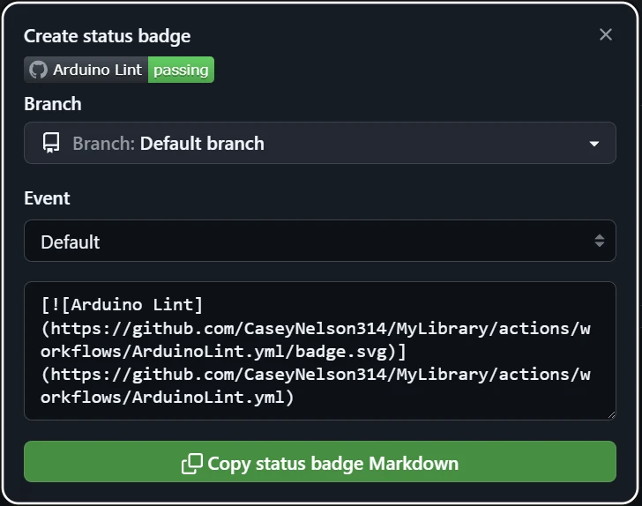Click the Default branch text
This screenshot has width=642, height=506.
(x=202, y=144)
